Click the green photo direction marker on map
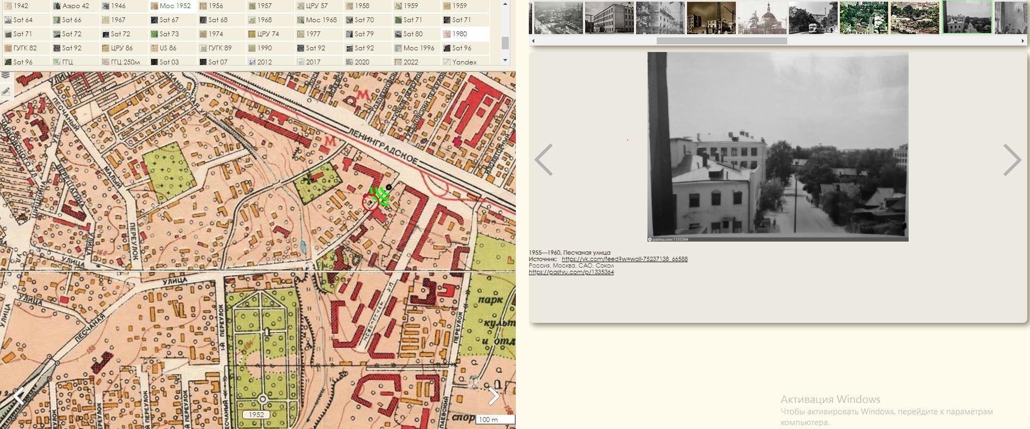1030x429 pixels. (381, 196)
